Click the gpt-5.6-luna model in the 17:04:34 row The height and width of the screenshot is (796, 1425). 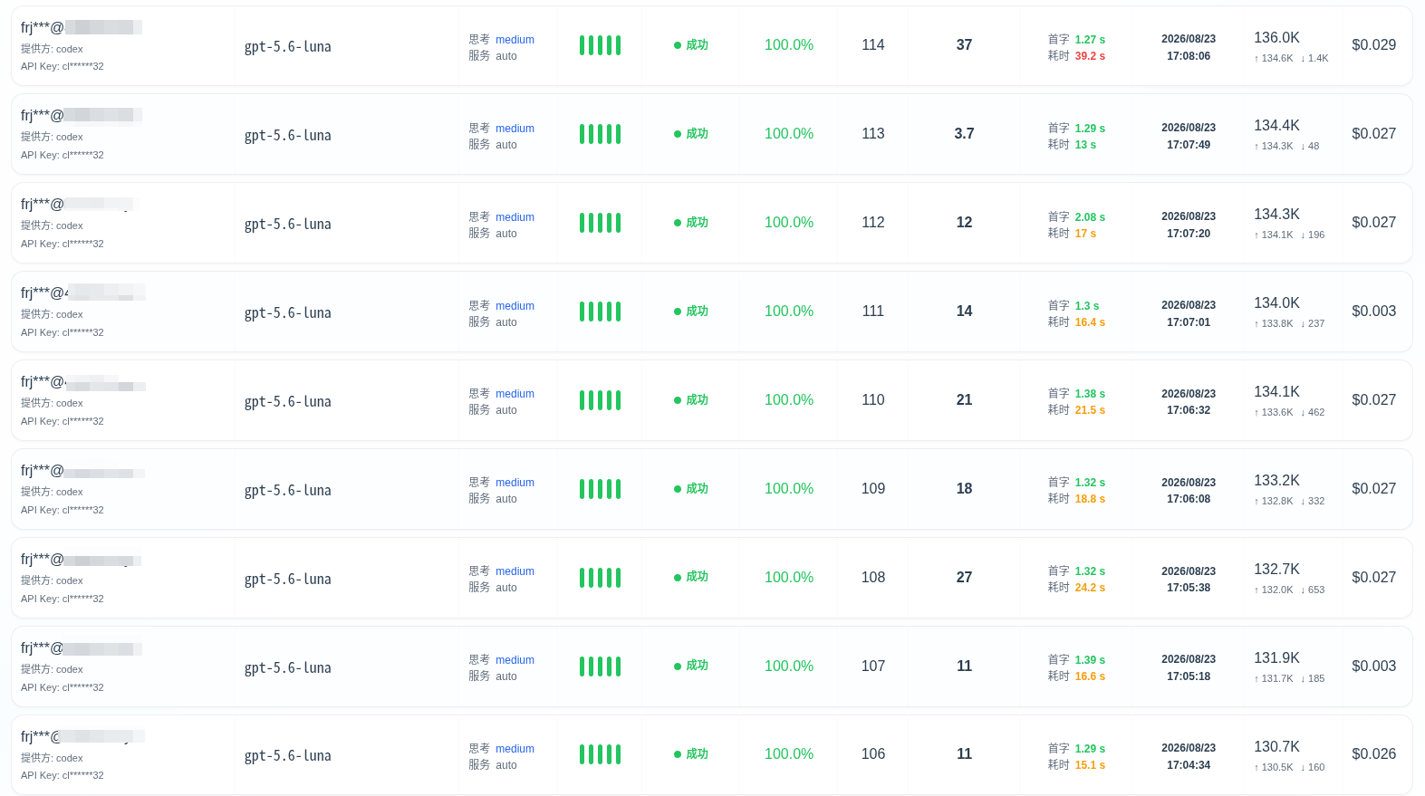click(x=288, y=755)
